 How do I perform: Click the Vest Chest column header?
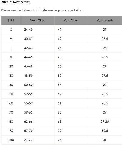coord(71,20)
